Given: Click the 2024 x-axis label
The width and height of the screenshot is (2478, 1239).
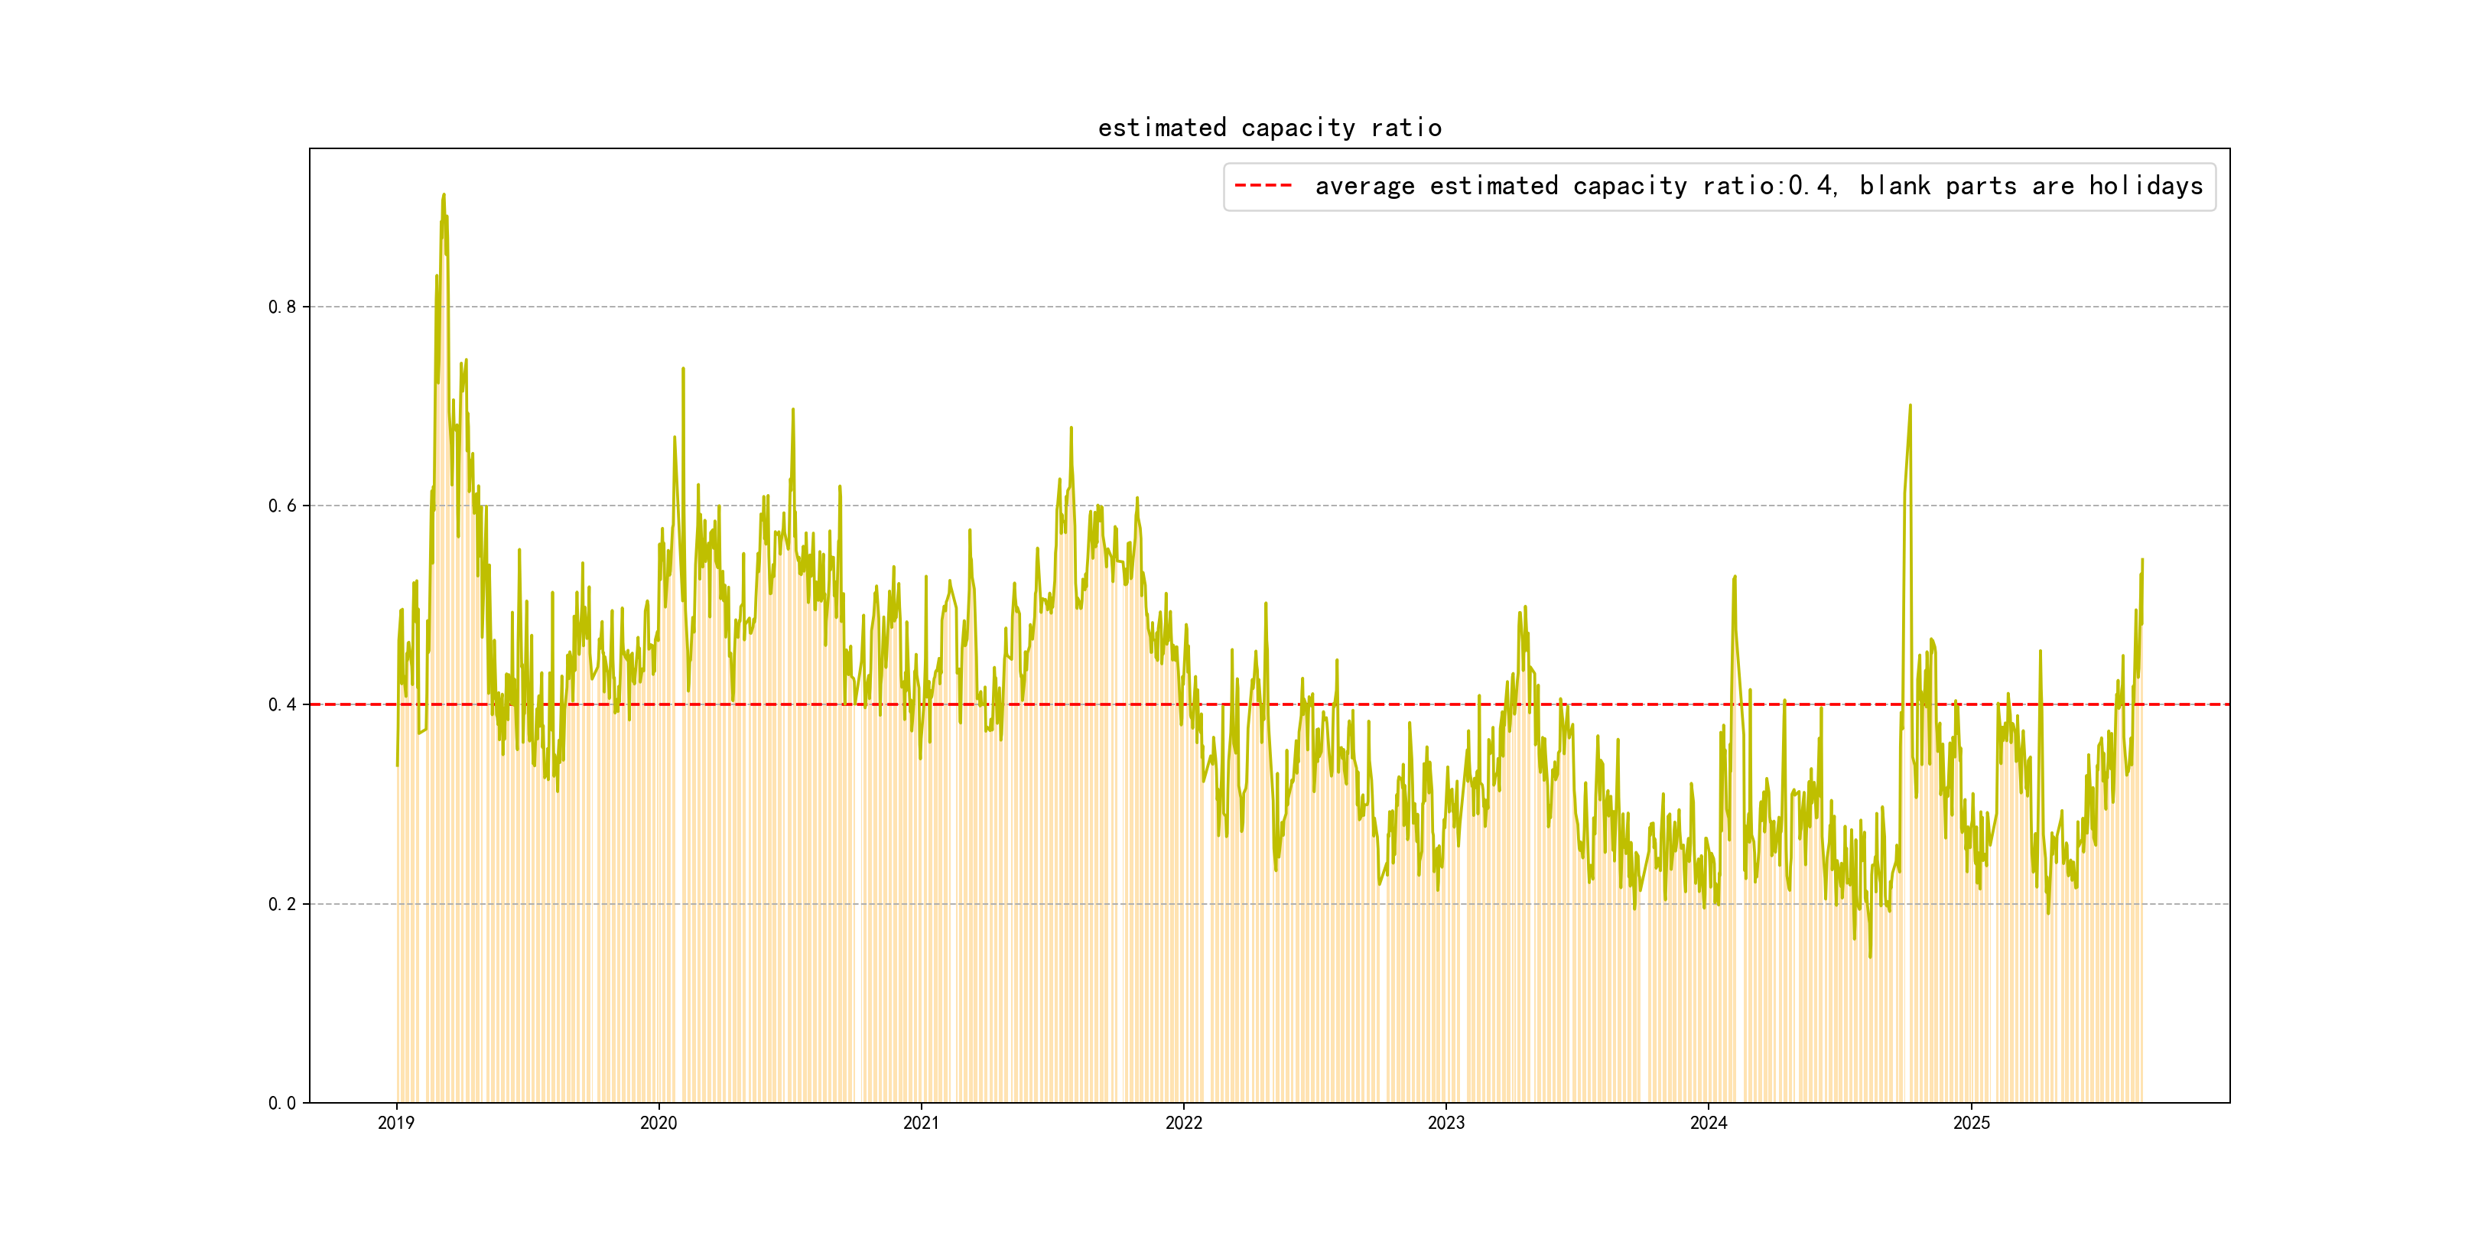Looking at the screenshot, I should click(1709, 1123).
